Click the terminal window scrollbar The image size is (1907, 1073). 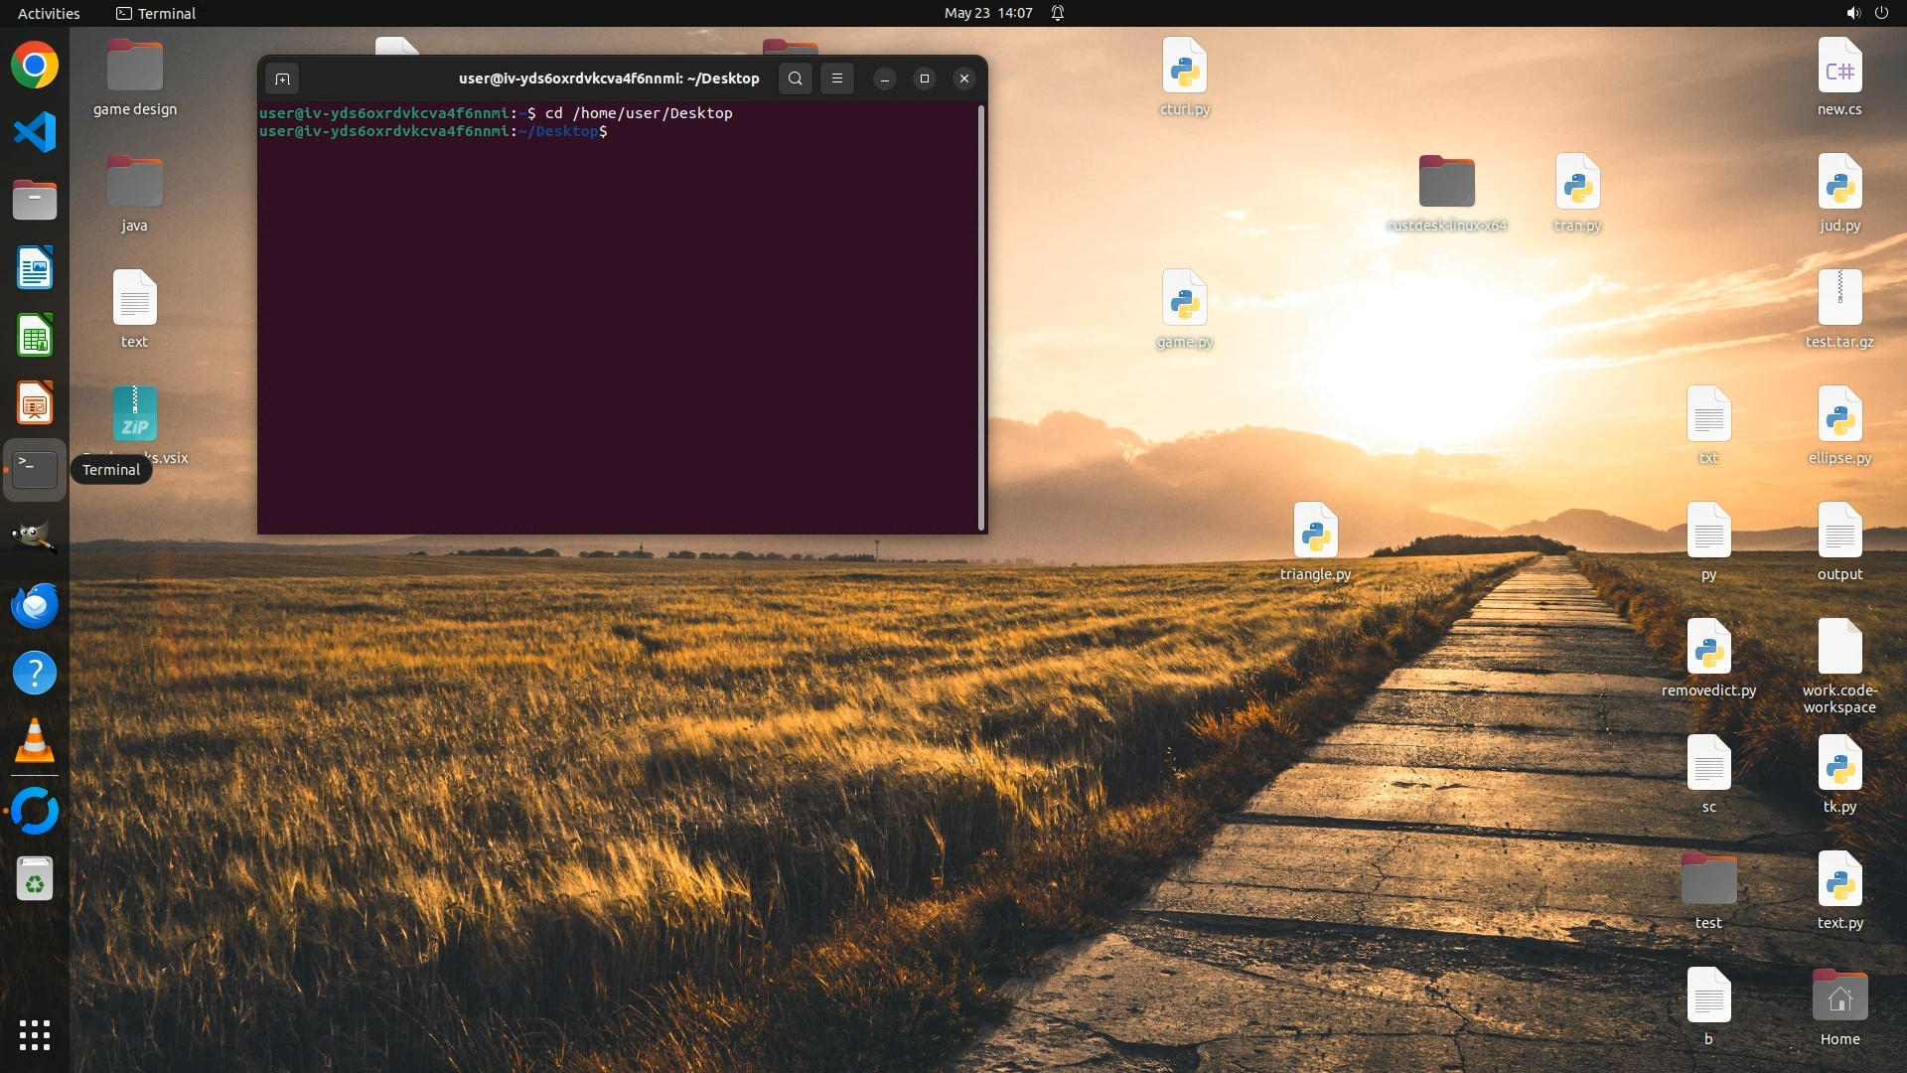[981, 318]
